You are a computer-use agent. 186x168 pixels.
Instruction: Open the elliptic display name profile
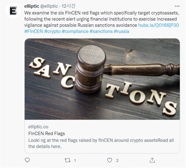coord(31,6)
